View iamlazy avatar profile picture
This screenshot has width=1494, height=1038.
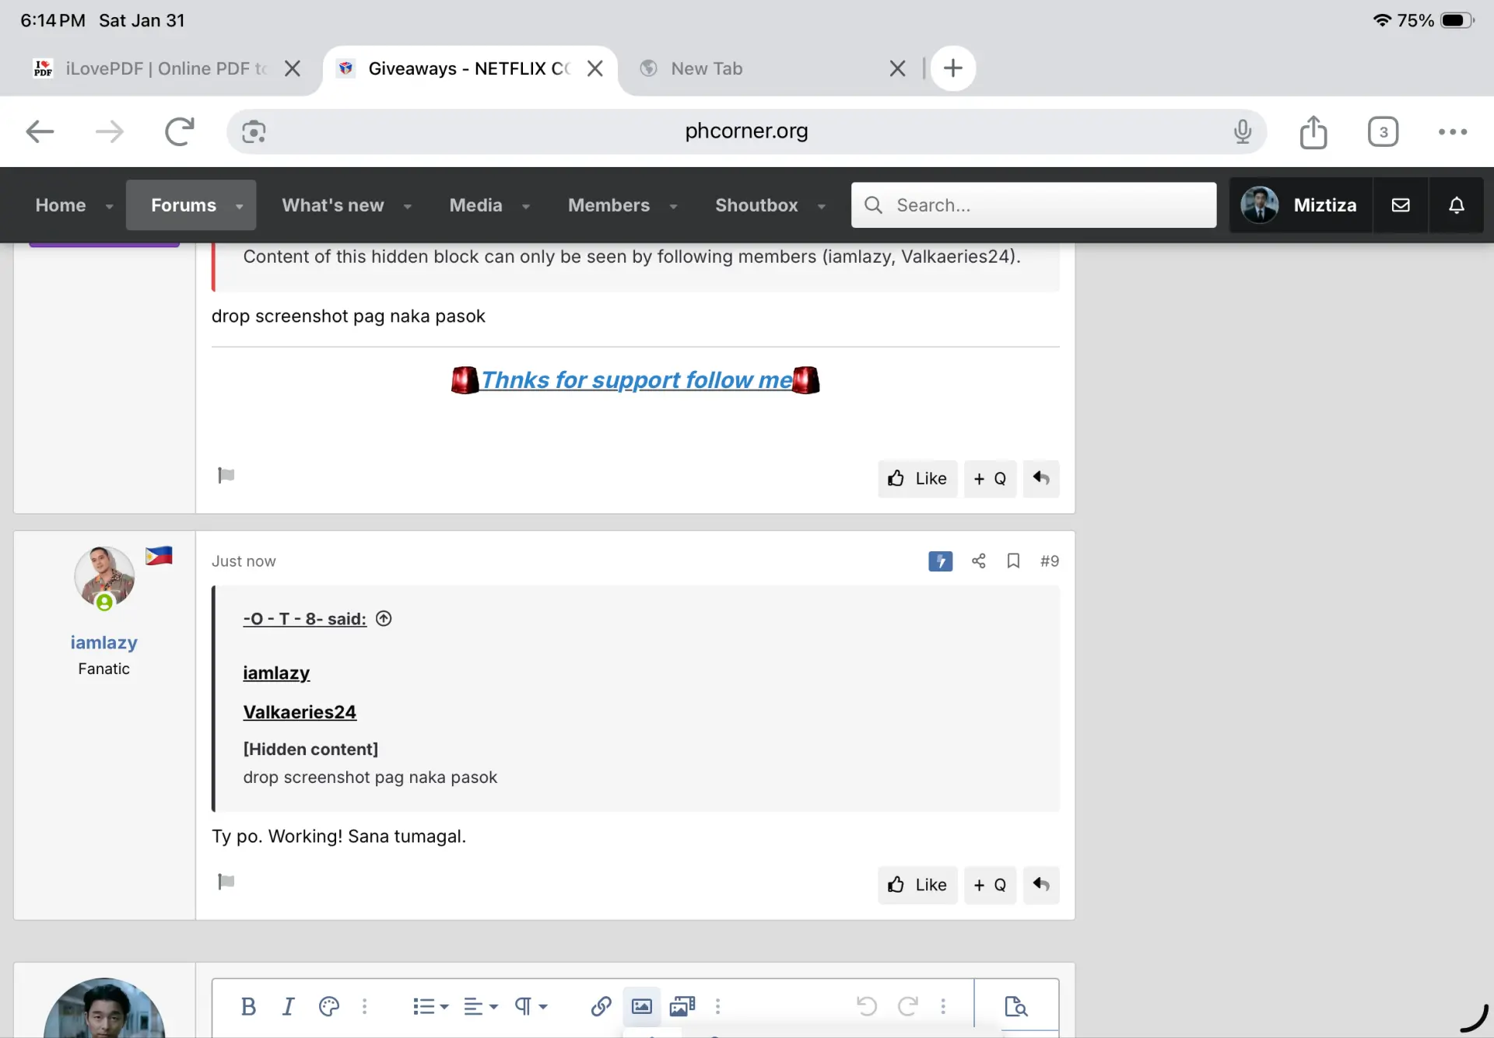coord(104,576)
